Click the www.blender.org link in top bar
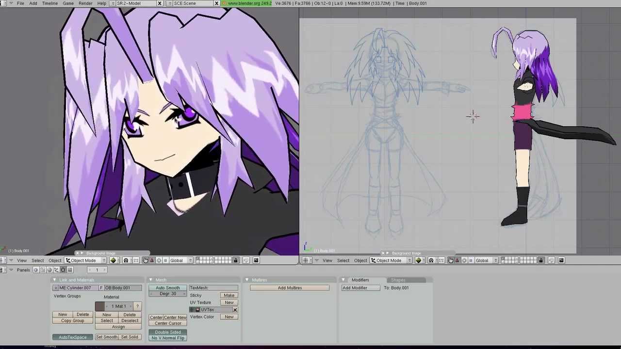The width and height of the screenshot is (621, 349). tap(247, 3)
